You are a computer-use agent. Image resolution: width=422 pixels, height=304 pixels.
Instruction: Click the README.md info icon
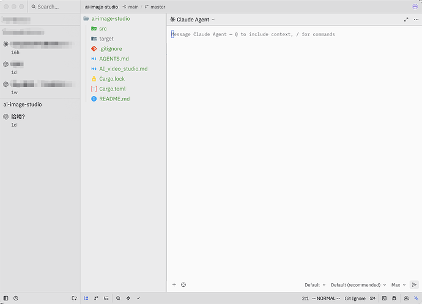[94, 99]
